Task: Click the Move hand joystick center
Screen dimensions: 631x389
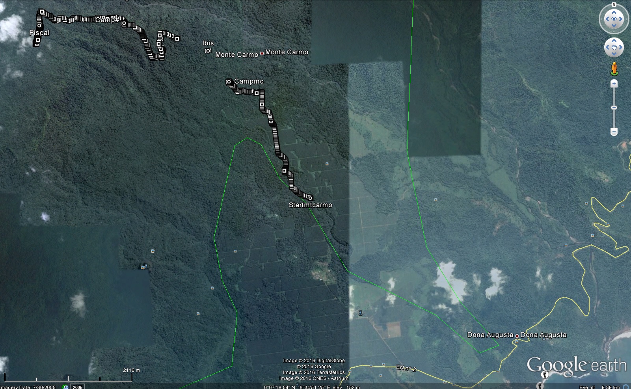Action: (x=614, y=48)
